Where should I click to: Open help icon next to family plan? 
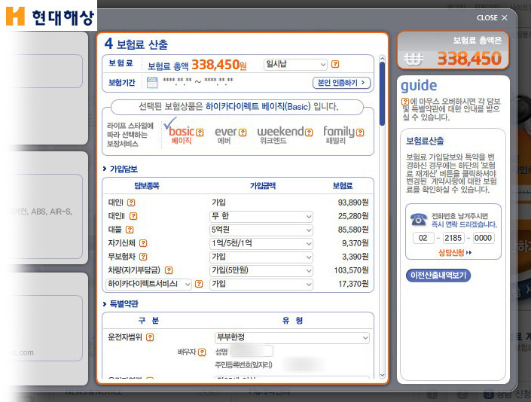[360, 132]
